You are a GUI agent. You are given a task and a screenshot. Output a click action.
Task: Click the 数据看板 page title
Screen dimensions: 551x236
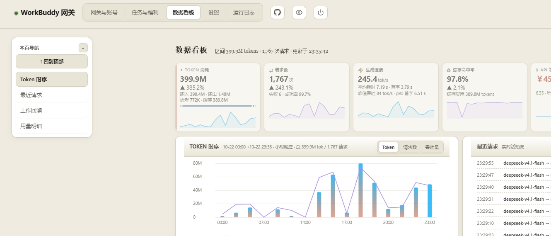(191, 50)
